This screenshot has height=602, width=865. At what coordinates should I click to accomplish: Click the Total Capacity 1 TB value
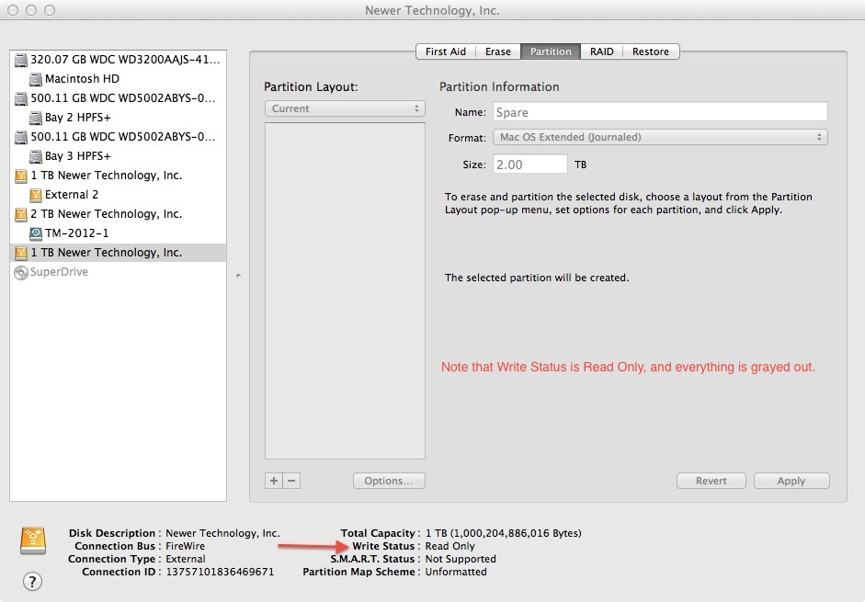point(503,534)
